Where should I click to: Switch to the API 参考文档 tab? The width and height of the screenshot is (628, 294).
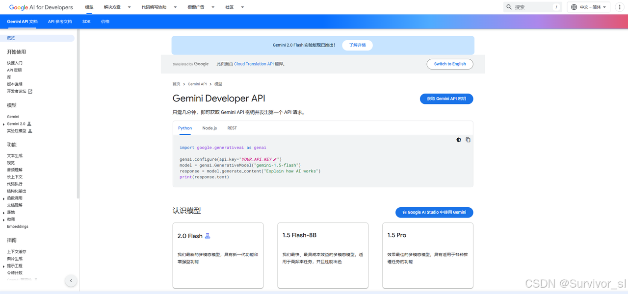click(x=60, y=22)
